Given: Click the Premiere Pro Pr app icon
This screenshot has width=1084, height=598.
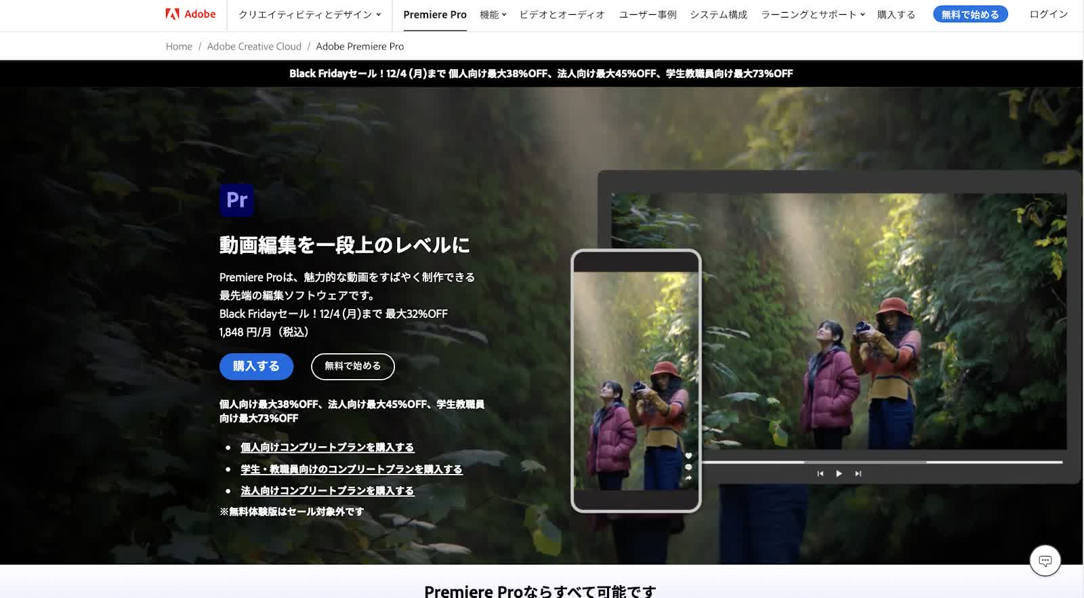Looking at the screenshot, I should (x=236, y=200).
